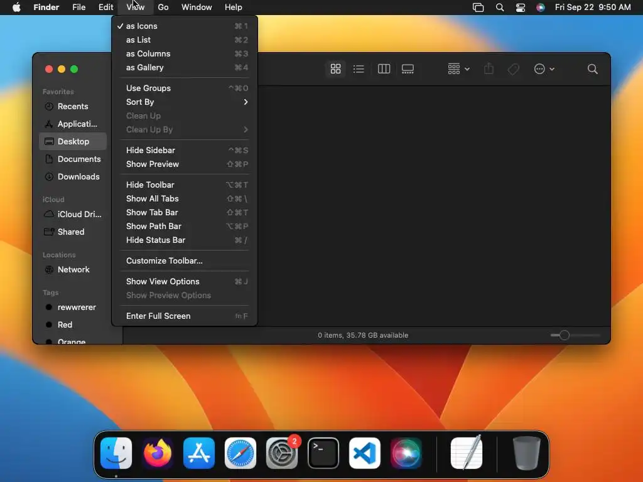Select Show Path Bar menu item

click(185, 226)
